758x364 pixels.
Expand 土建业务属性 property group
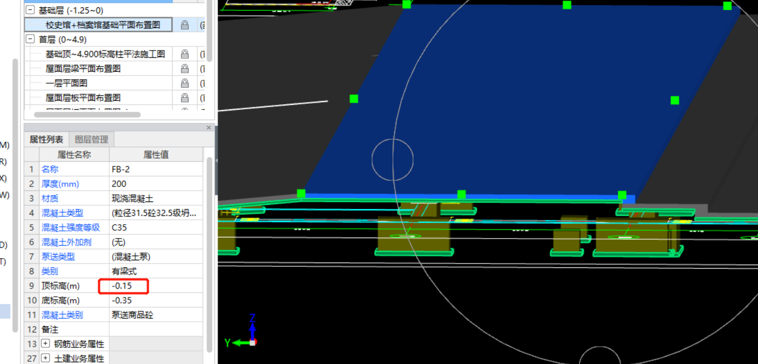click(46, 358)
